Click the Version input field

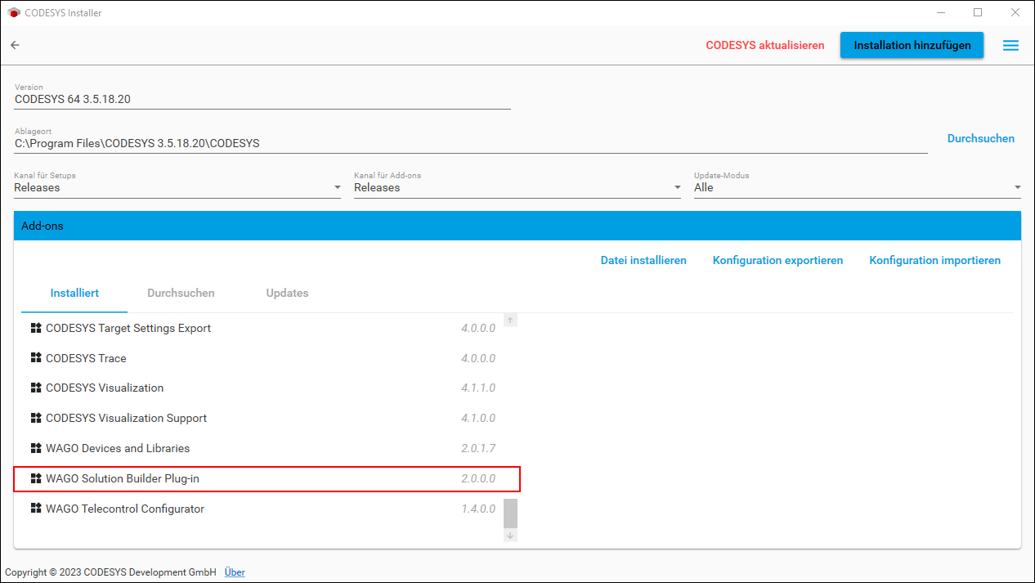point(262,99)
